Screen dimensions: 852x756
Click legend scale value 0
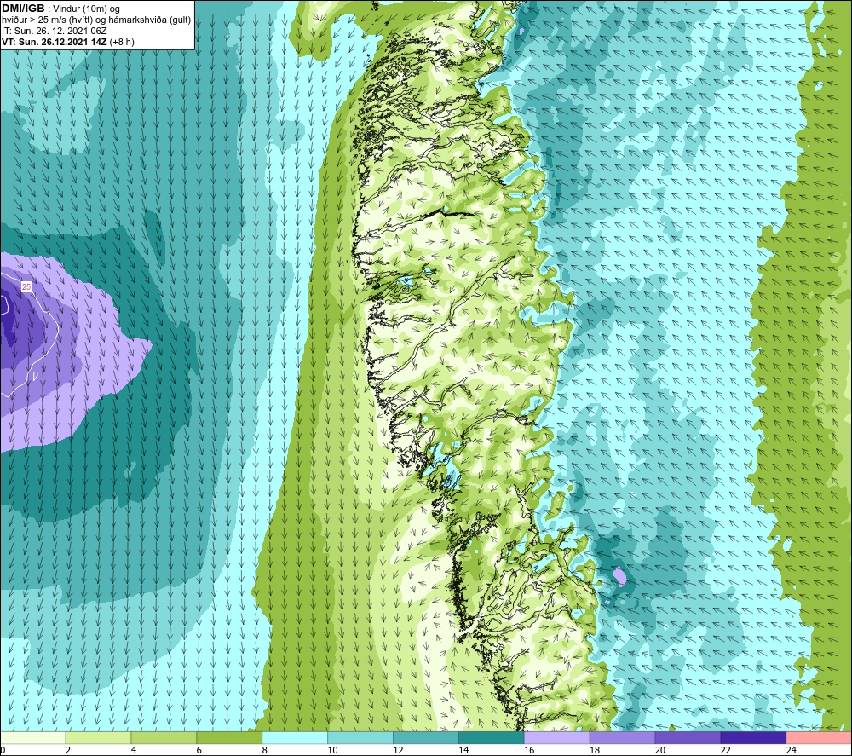pyautogui.click(x=3, y=750)
